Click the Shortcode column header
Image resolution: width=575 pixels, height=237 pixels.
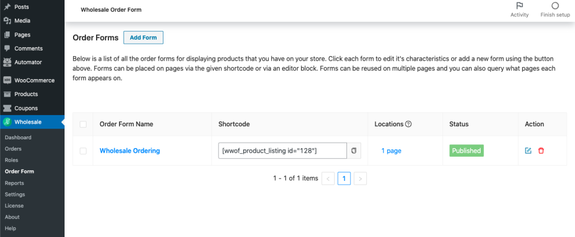click(x=234, y=124)
